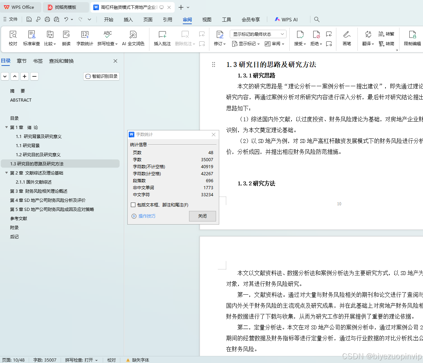This screenshot has height=363, width=423.
Task: Click 插入批注 to add a comment
Action: 162,38
